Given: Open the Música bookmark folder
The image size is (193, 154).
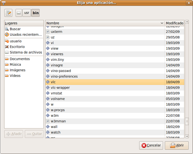Looking at the screenshot, I should 15,65.
